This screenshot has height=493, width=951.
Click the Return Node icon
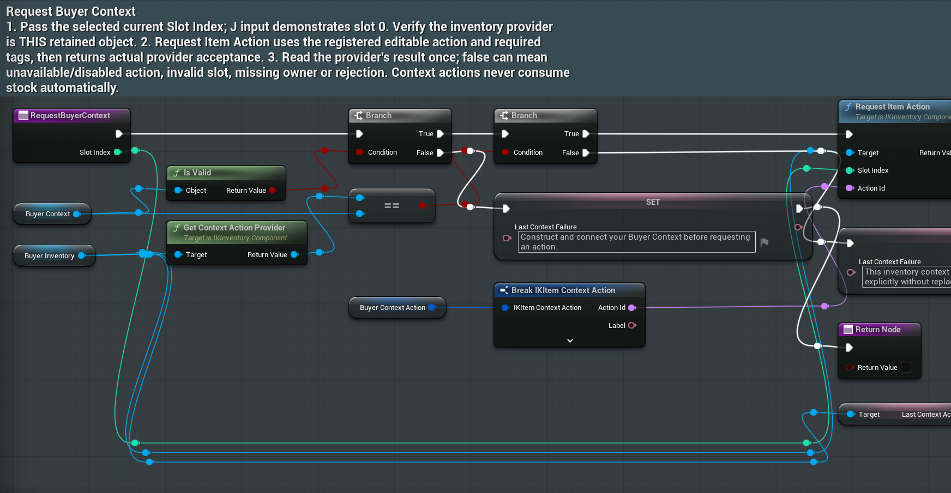click(848, 330)
